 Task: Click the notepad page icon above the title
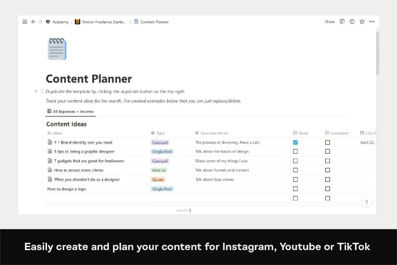56,48
